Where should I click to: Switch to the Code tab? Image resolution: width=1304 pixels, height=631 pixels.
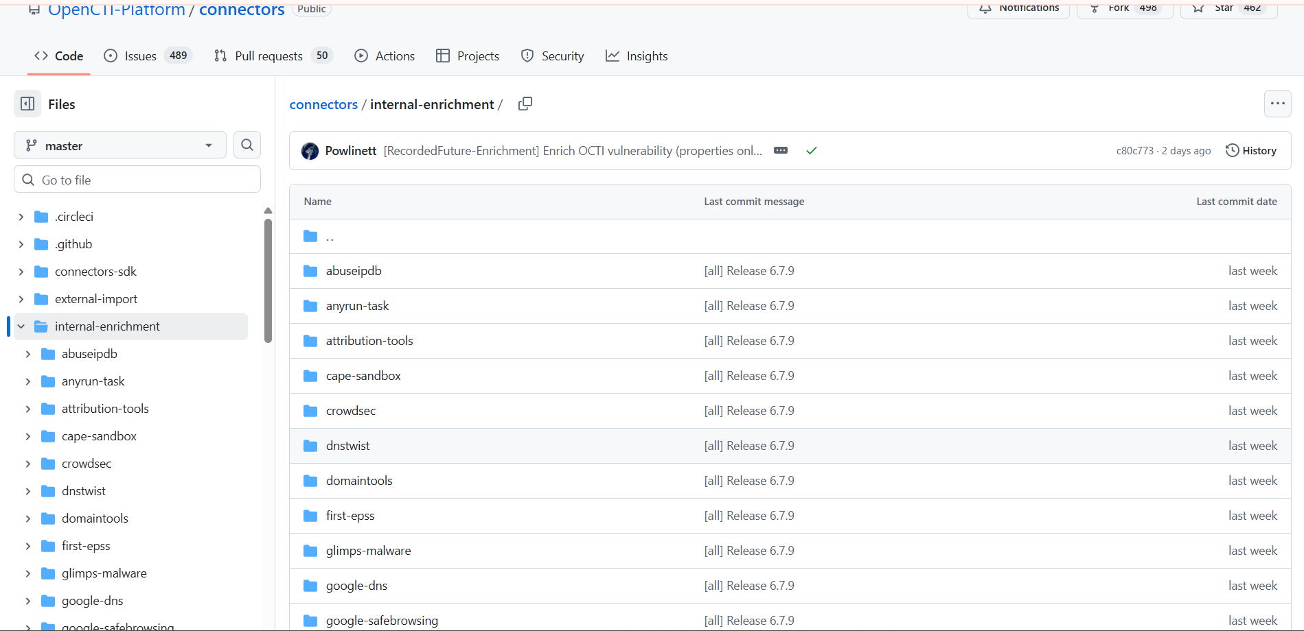coord(59,56)
